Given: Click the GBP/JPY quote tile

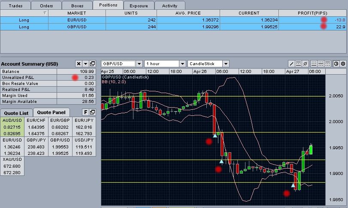Looking at the screenshot, I should 36,147.
